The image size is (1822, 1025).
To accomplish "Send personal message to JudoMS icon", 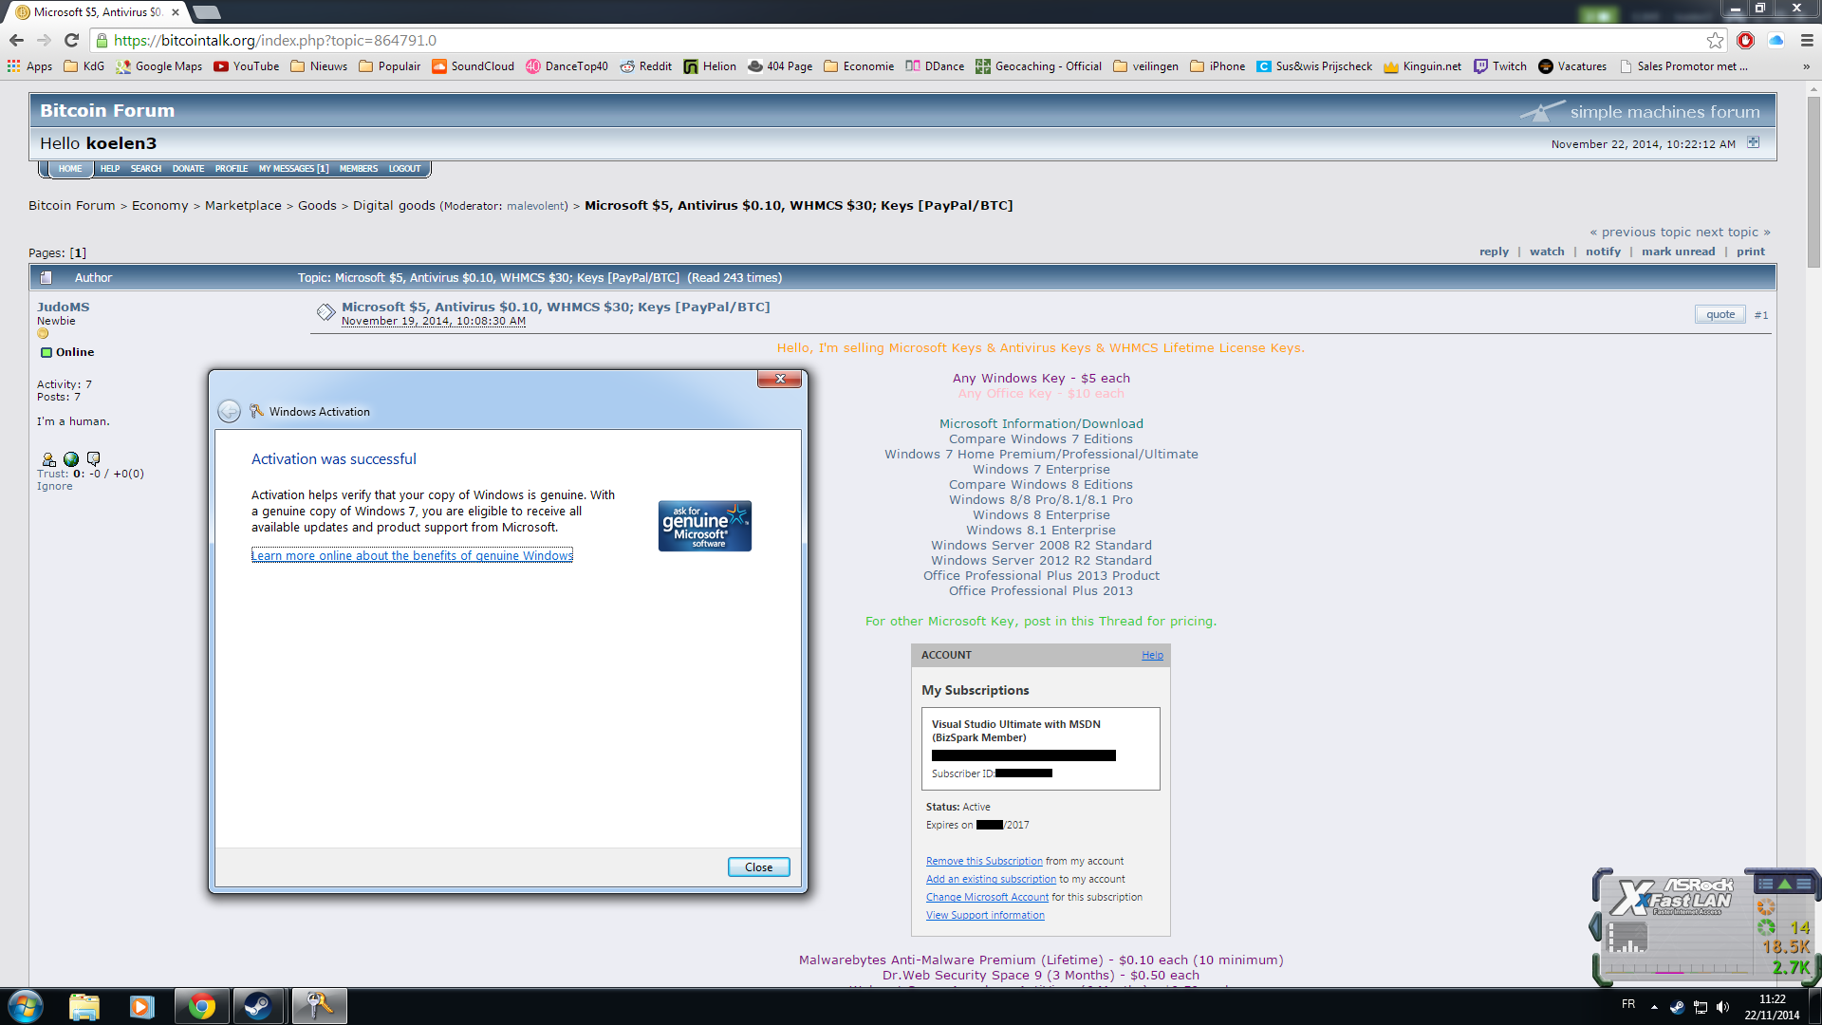I will tap(93, 459).
